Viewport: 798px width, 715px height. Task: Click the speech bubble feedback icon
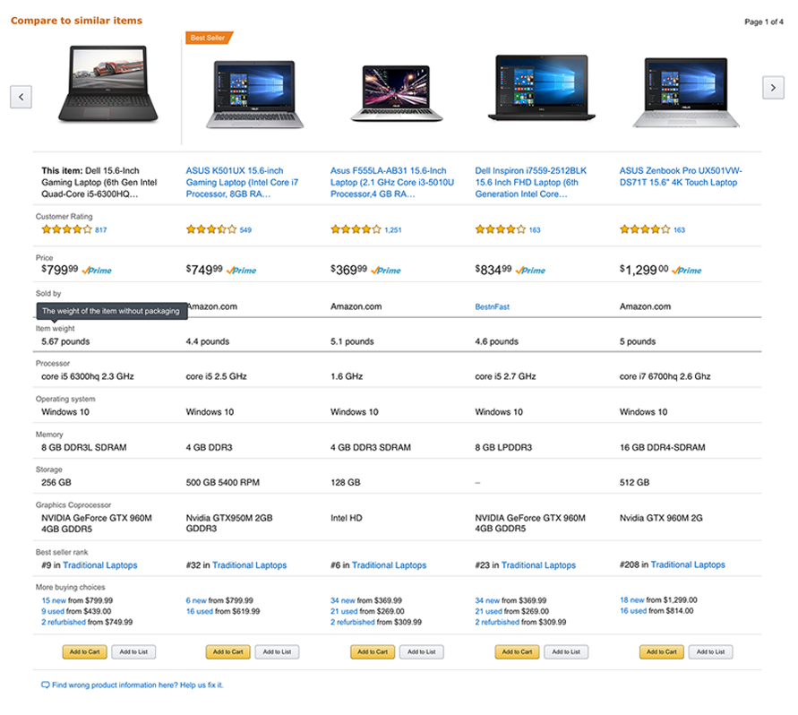coord(46,685)
